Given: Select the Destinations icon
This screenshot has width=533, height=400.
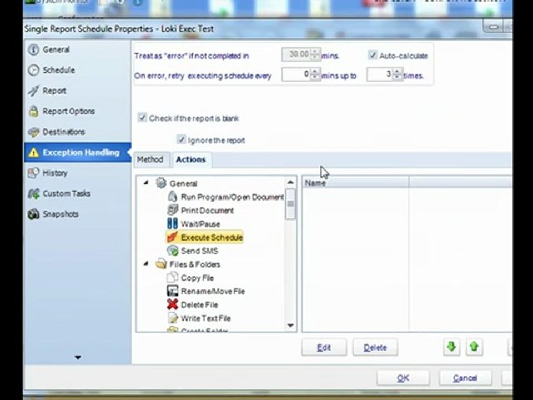Looking at the screenshot, I should tap(33, 132).
